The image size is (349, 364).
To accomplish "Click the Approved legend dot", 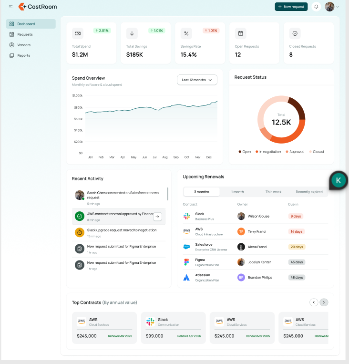I will pyautogui.click(x=287, y=152).
